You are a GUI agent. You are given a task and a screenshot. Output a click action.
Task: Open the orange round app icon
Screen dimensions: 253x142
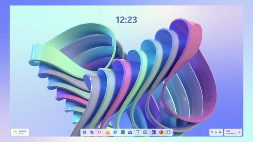161,133
